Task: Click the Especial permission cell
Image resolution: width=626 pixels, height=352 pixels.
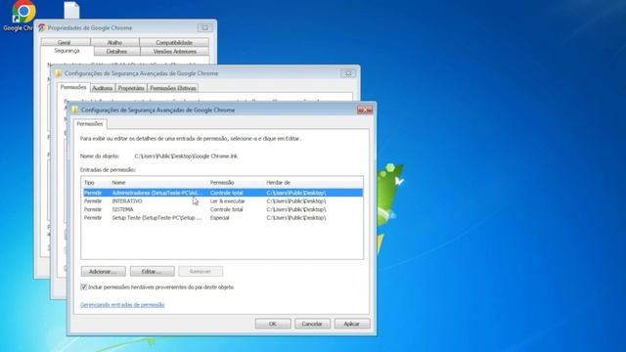Action: click(219, 218)
